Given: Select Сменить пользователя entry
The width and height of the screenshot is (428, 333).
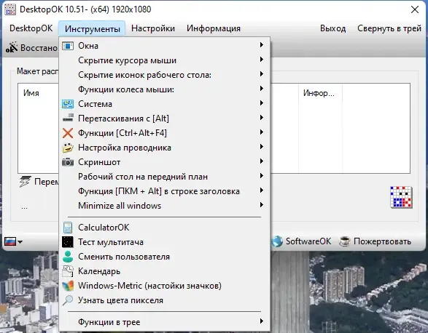Looking at the screenshot, I should pyautogui.click(x=165, y=257).
